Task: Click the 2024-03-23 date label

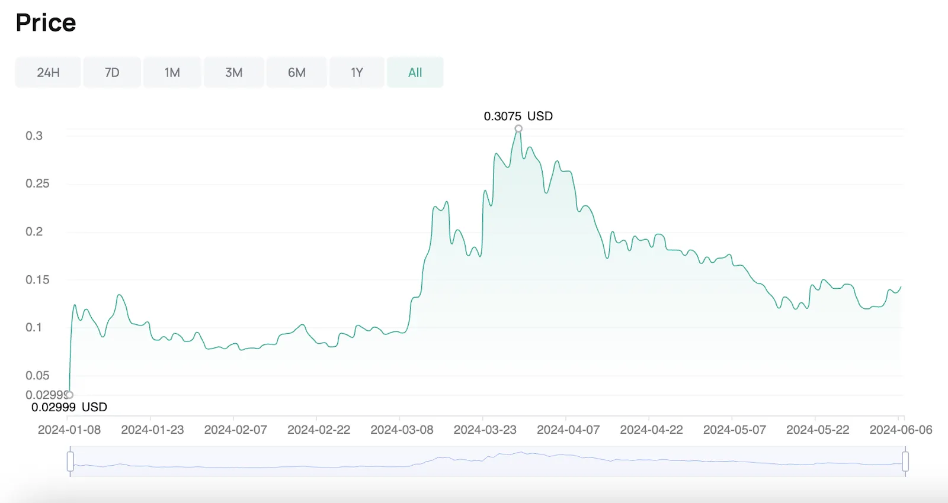Action: (x=485, y=430)
